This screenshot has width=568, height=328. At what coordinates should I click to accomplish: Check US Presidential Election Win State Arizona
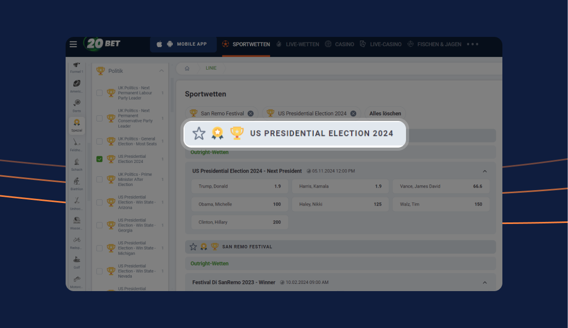(99, 202)
